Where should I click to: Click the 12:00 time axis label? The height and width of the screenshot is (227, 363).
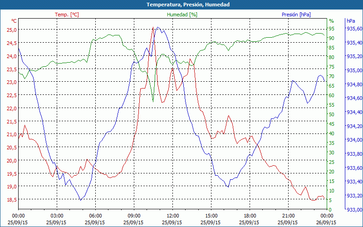click(x=172, y=216)
